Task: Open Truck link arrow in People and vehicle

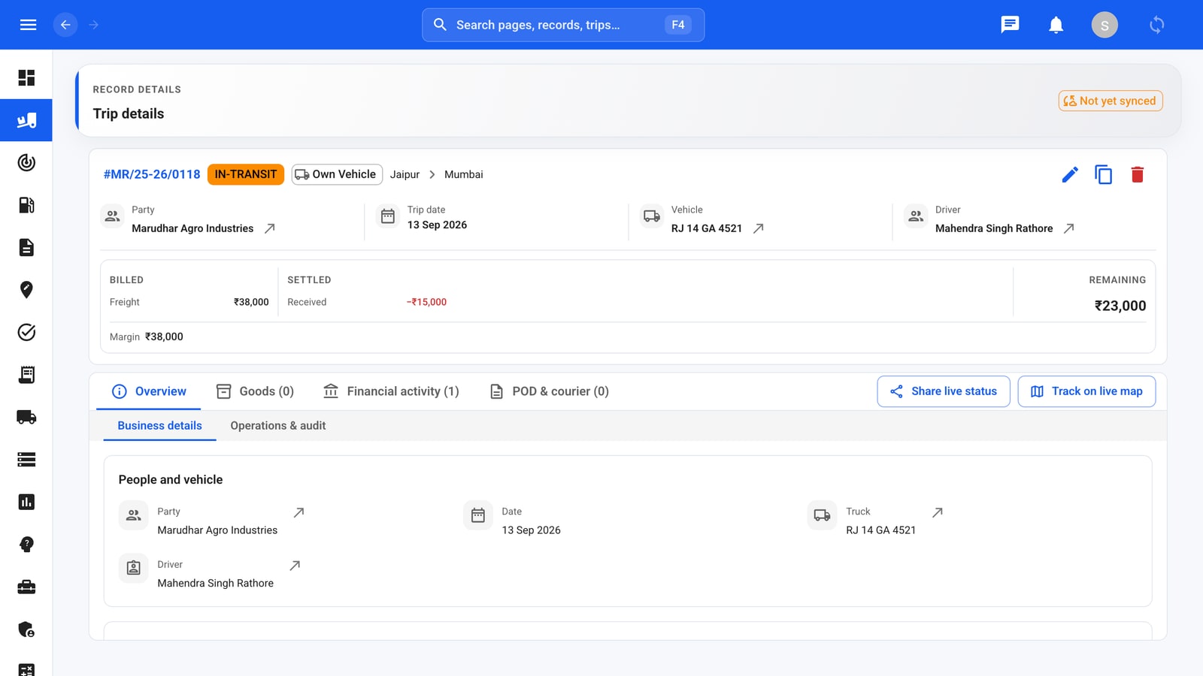Action: click(x=938, y=512)
